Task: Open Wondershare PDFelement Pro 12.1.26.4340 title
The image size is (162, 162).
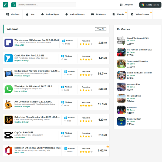Action: (36, 40)
